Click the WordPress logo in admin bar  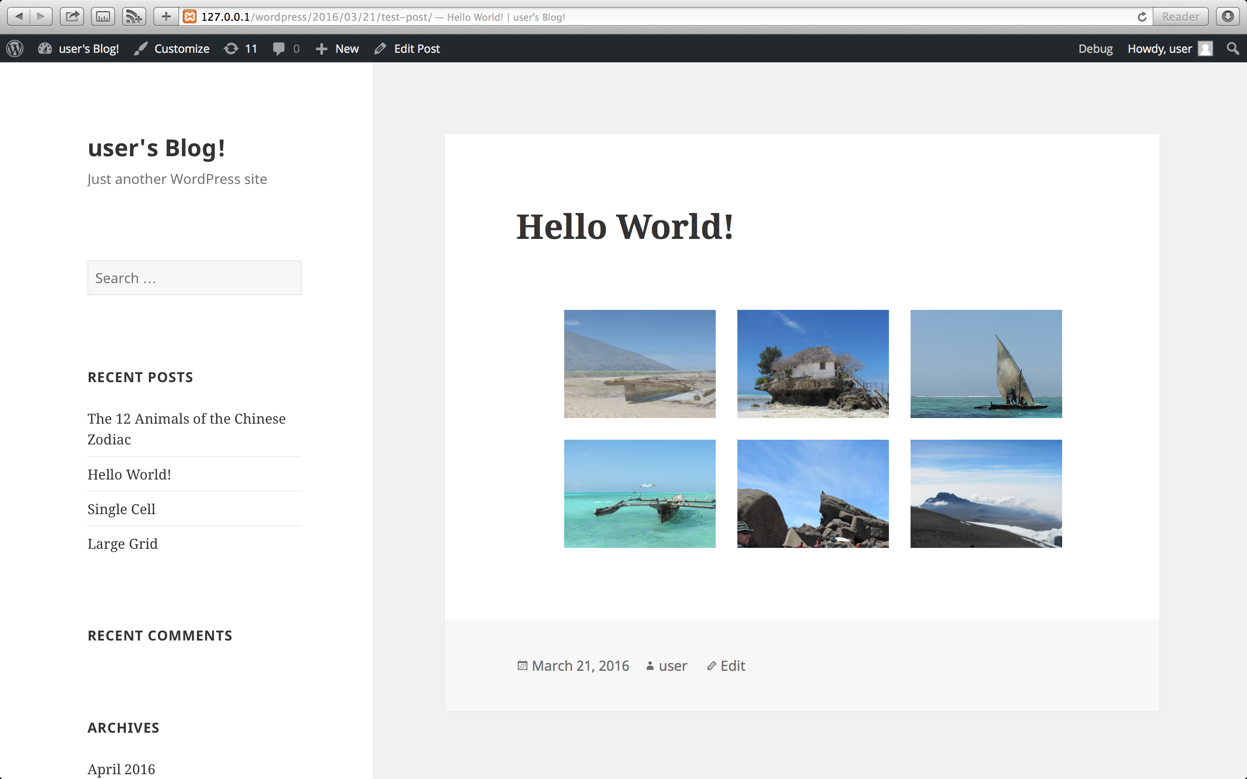[15, 48]
